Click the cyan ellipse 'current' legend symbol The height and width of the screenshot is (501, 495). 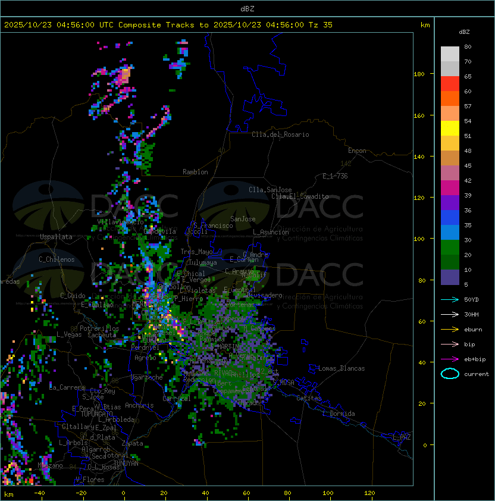click(450, 374)
